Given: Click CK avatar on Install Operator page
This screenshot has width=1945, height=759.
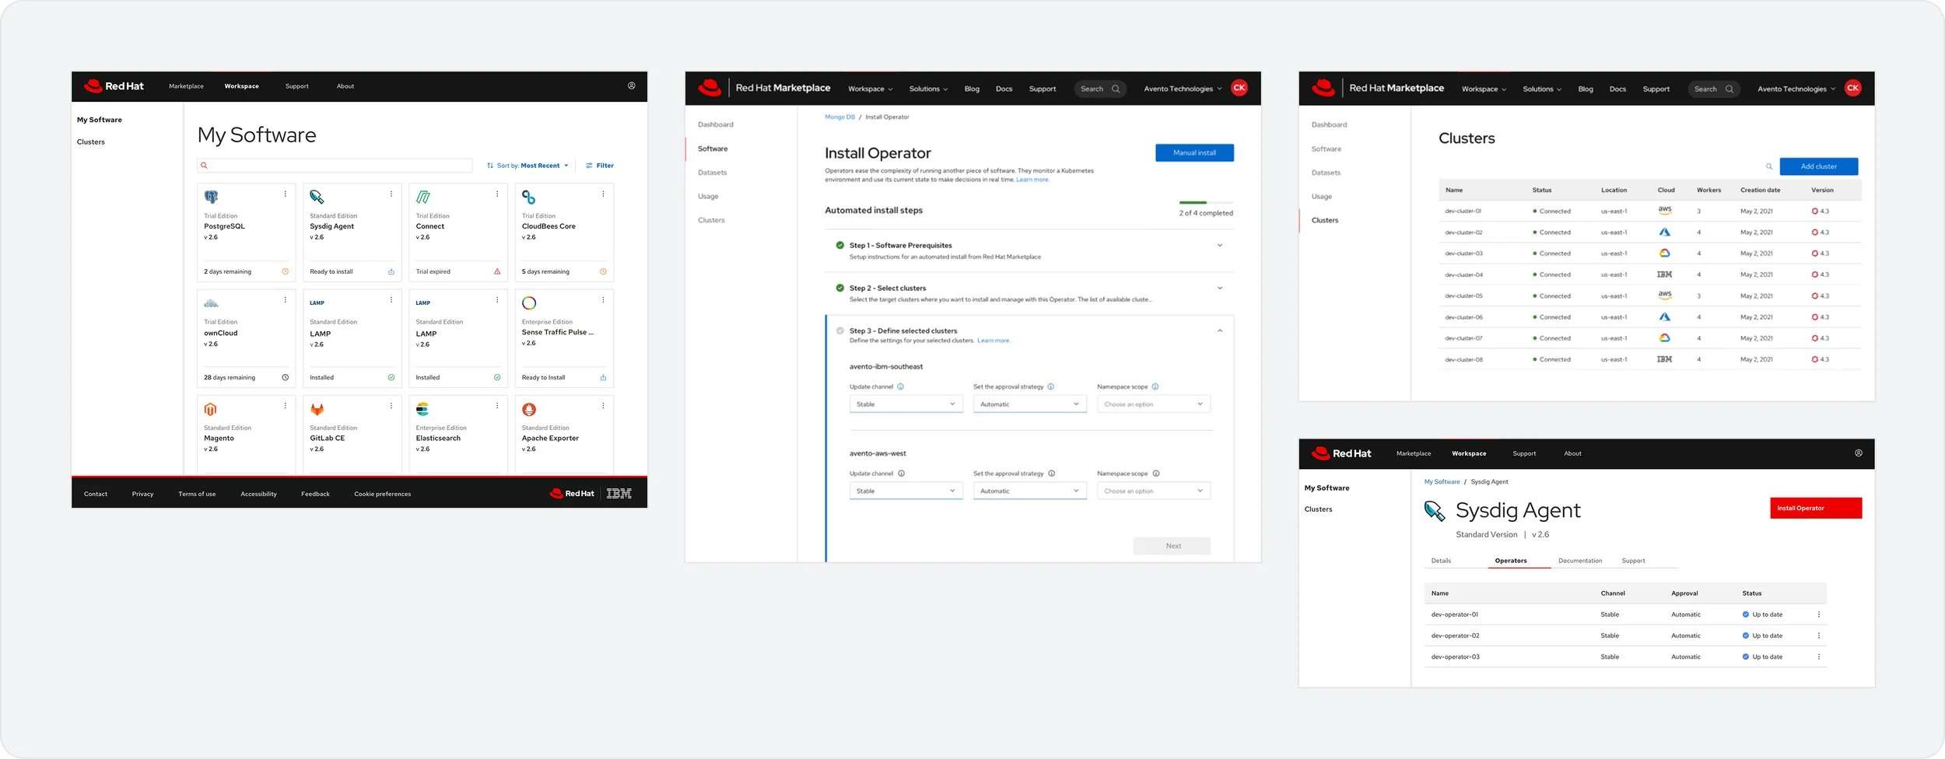Looking at the screenshot, I should click(1239, 88).
